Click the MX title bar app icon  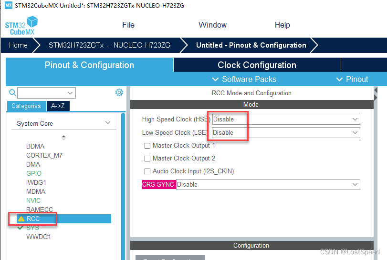[x=9, y=5]
